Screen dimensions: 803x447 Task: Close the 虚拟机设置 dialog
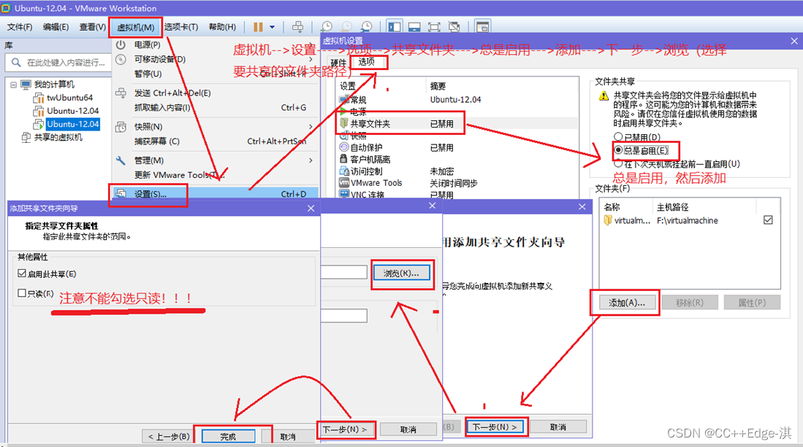[x=794, y=41]
